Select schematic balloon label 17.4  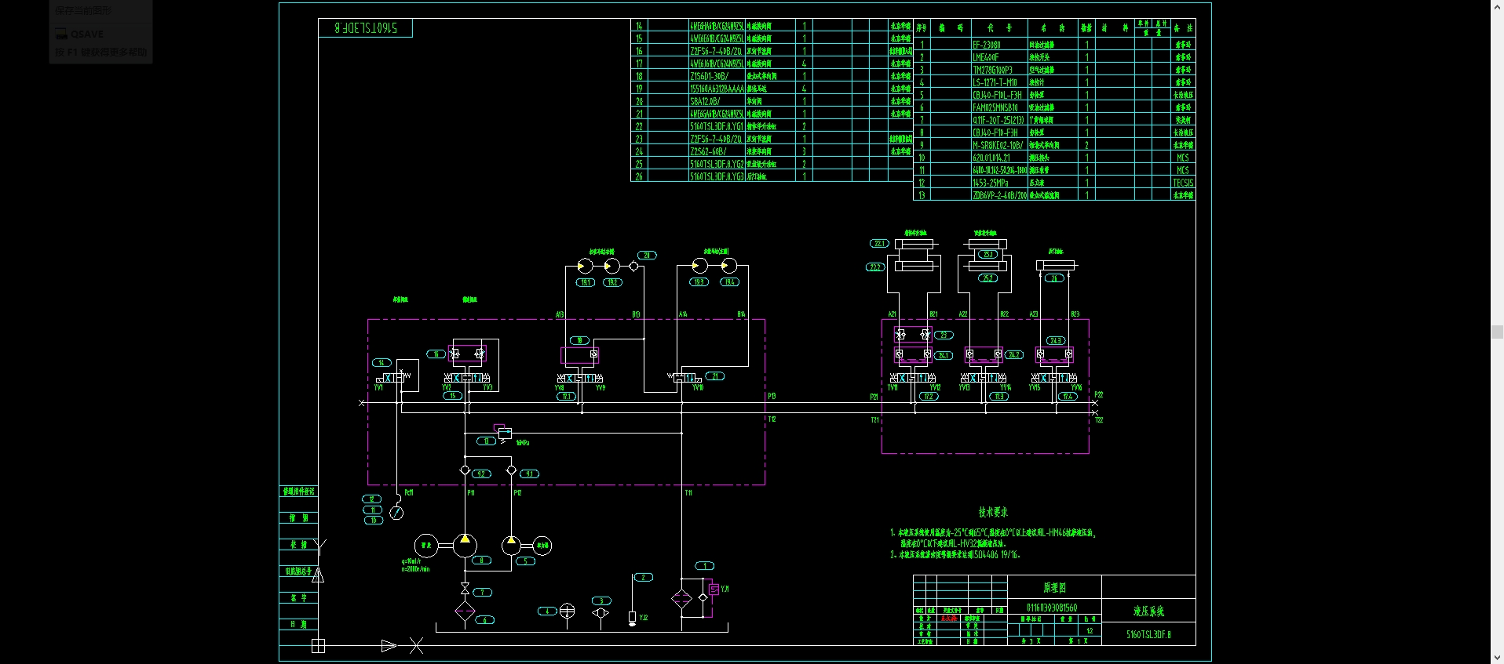(x=1068, y=397)
